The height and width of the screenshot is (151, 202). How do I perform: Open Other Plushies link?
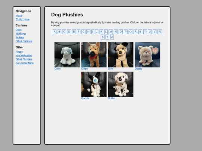point(24,59)
